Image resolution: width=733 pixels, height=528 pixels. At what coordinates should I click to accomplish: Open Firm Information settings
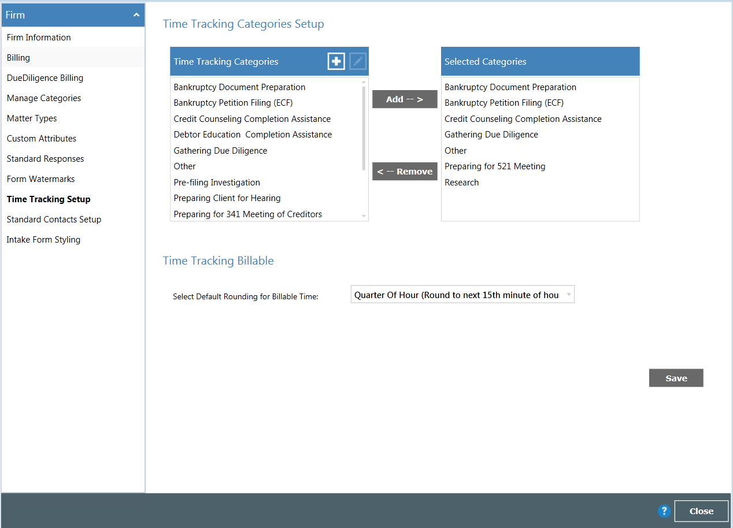coord(38,37)
